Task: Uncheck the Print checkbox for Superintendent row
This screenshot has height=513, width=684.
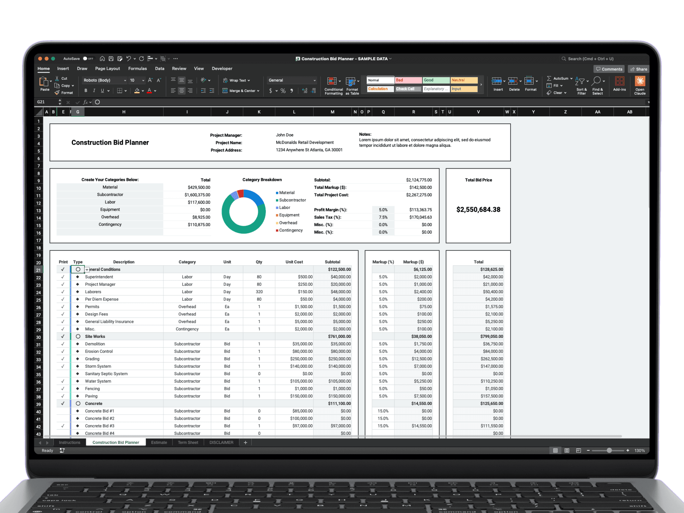Action: coord(63,277)
